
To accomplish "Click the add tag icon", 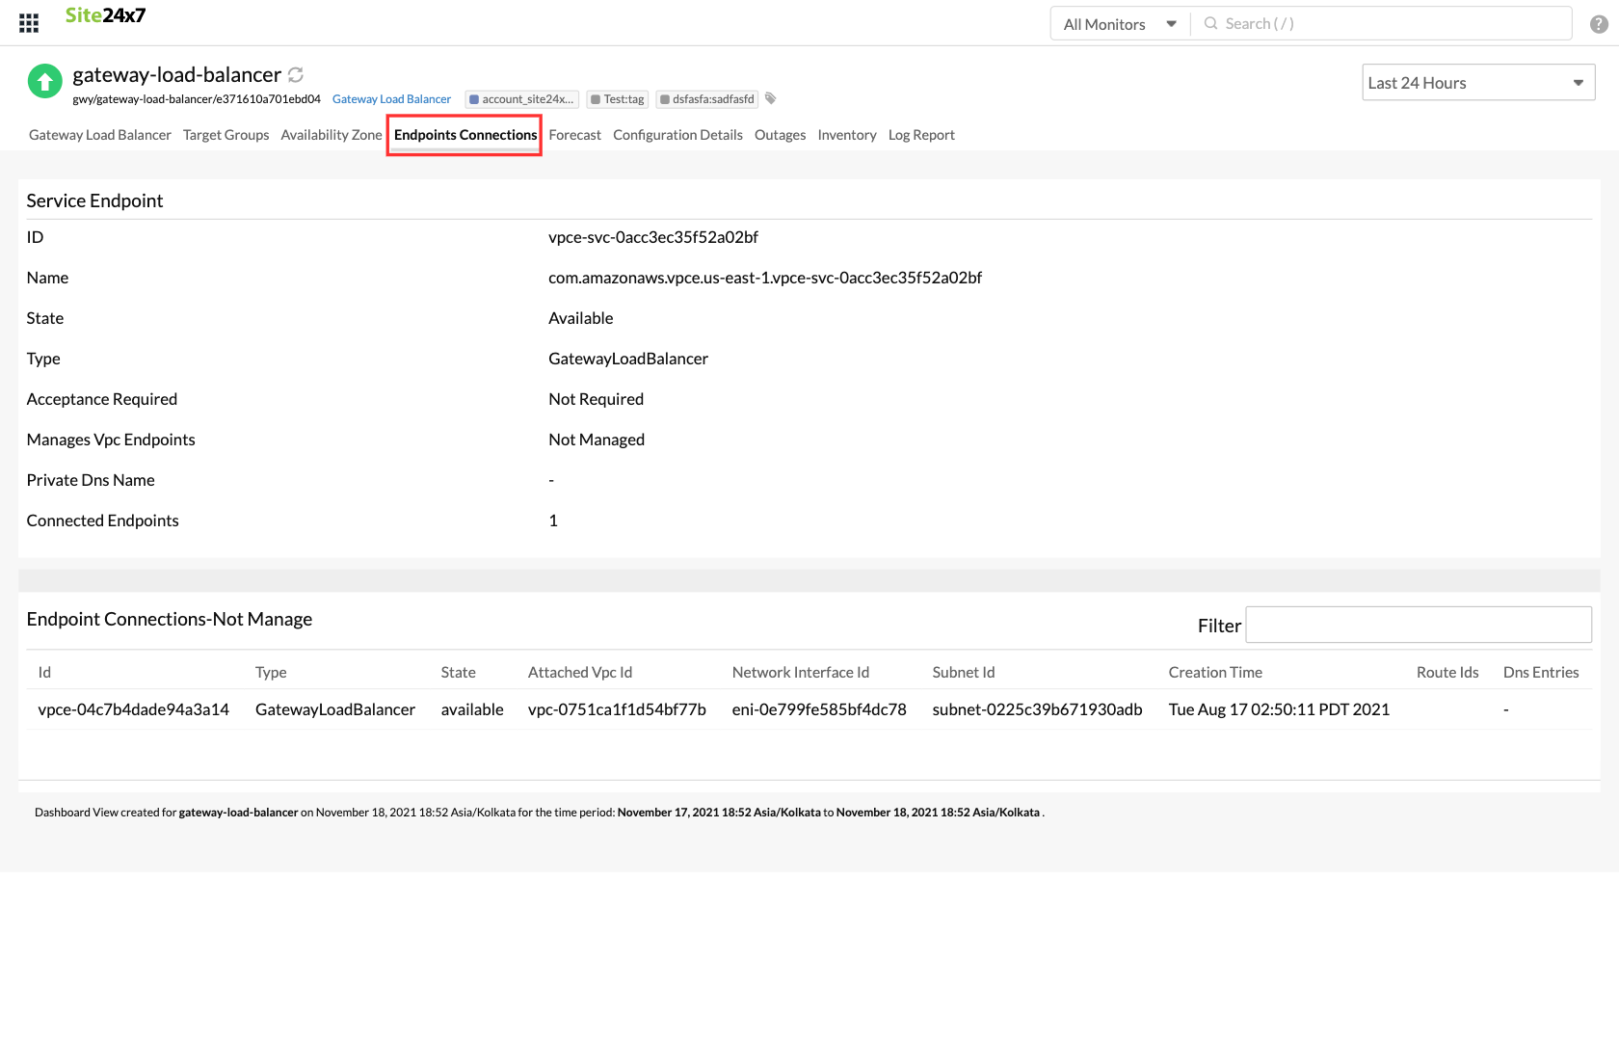I will [x=771, y=98].
